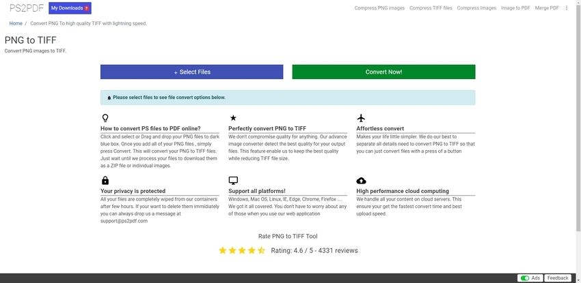Open Compress PNG images from navigation
The width and height of the screenshot is (581, 283).
[x=380, y=8]
